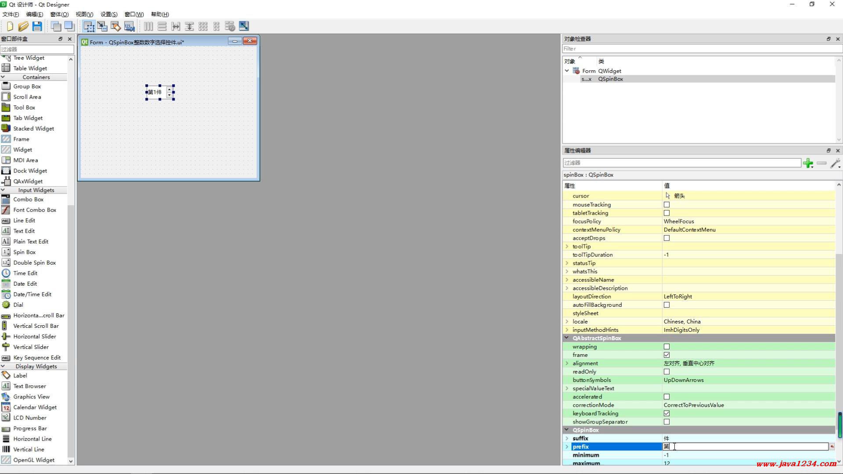
Task: Click the widget box filter field
Action: [x=37, y=49]
